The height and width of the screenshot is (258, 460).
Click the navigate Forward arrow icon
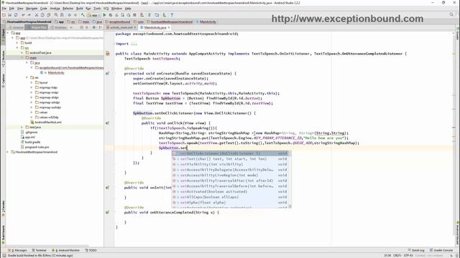pos(75,15)
